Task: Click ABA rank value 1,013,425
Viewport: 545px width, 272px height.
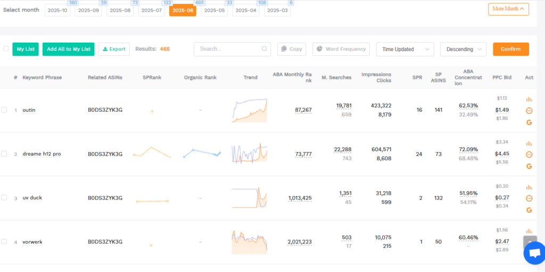Action: click(300, 198)
